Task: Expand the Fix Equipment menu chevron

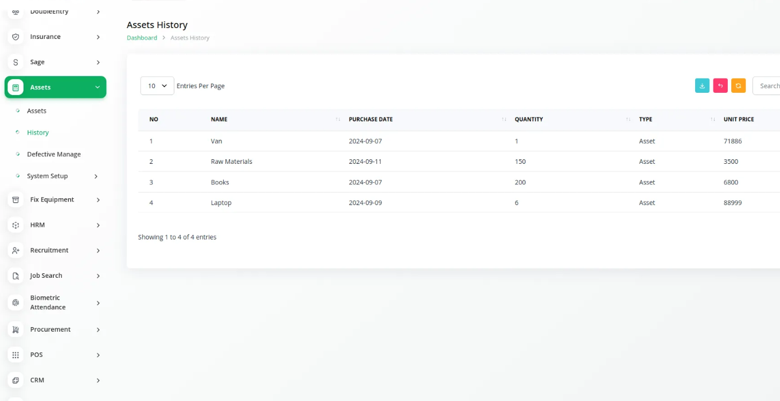Action: coord(98,200)
